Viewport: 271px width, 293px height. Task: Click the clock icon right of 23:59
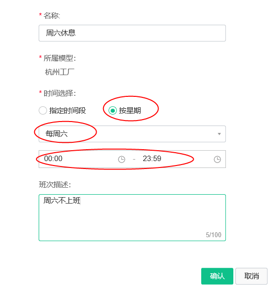pos(217,160)
